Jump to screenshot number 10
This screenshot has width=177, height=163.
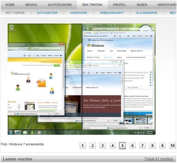pos(173,146)
